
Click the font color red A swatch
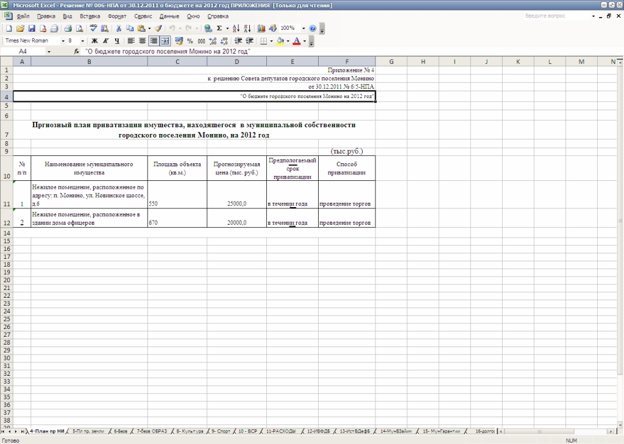(296, 41)
